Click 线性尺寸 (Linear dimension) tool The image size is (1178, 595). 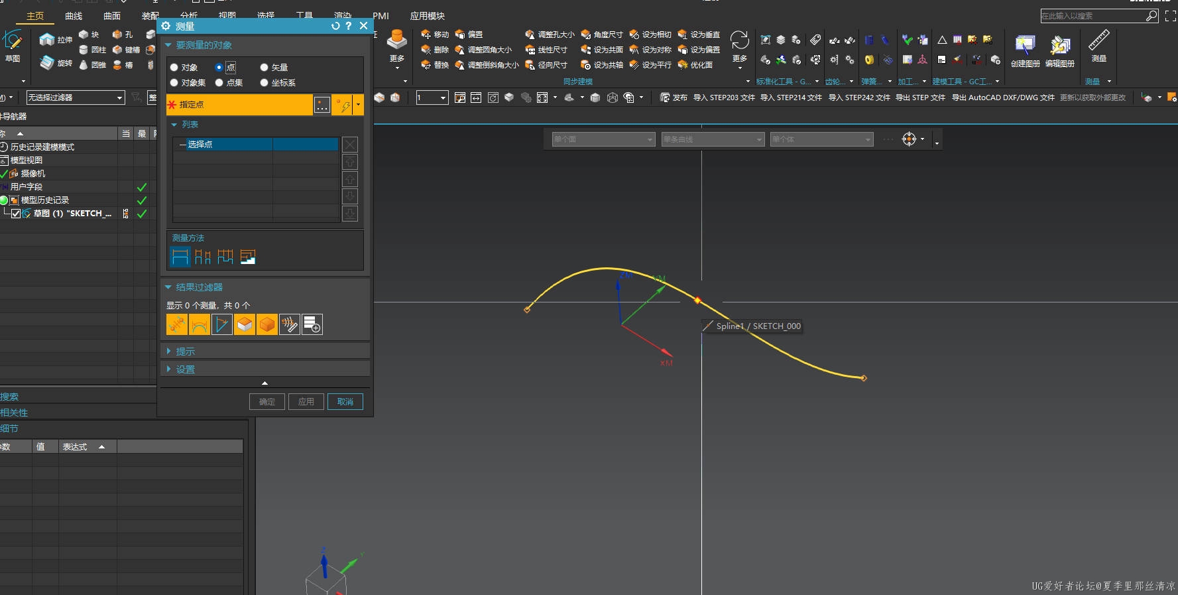pos(546,50)
